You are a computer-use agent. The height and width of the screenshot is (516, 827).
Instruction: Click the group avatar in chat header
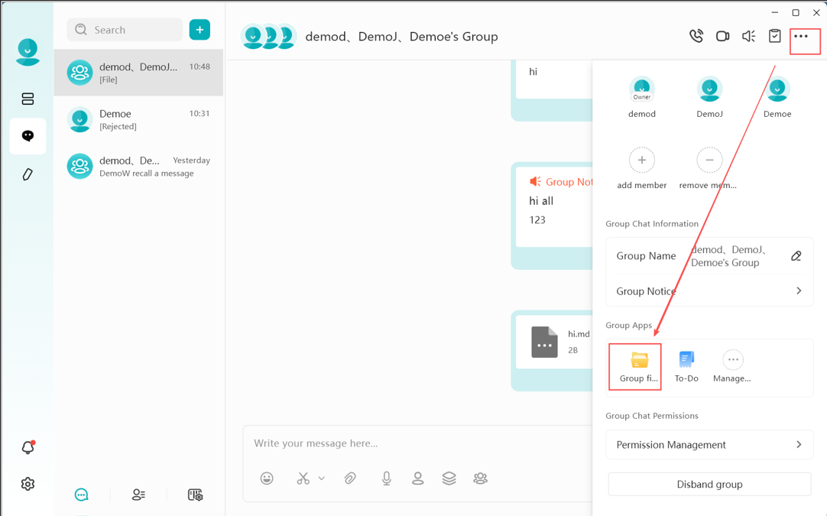(x=268, y=37)
